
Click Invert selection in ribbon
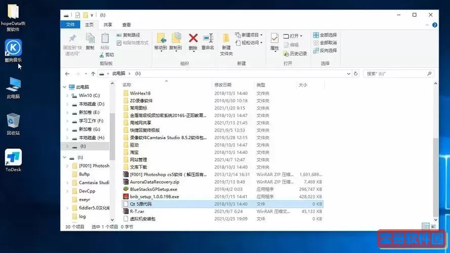325,51
